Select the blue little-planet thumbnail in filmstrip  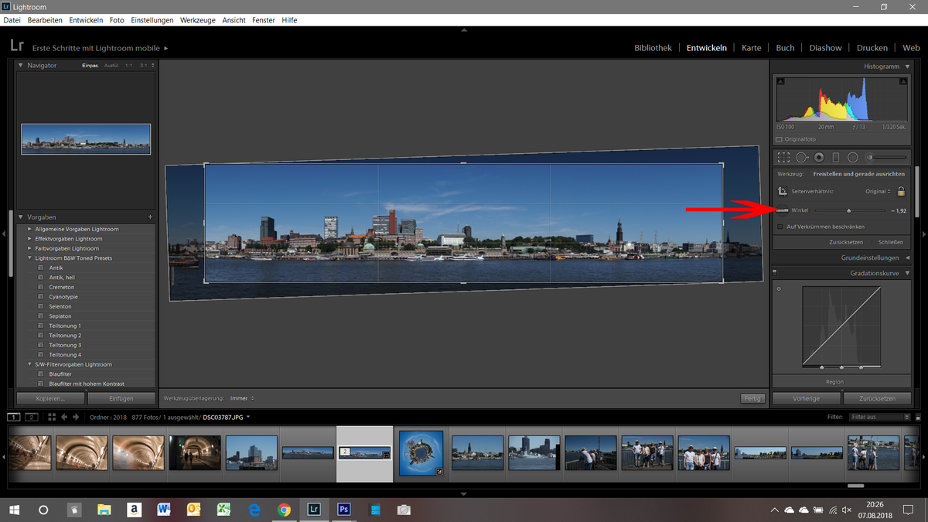(x=421, y=452)
